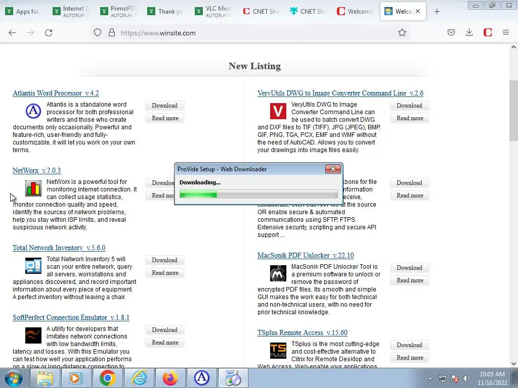518x388 pixels.
Task: Switch to the Thank you tab
Action: coord(166,12)
